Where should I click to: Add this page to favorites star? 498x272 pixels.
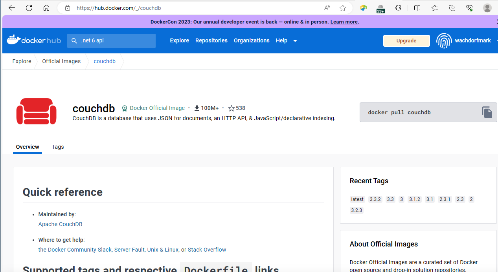pyautogui.click(x=343, y=8)
